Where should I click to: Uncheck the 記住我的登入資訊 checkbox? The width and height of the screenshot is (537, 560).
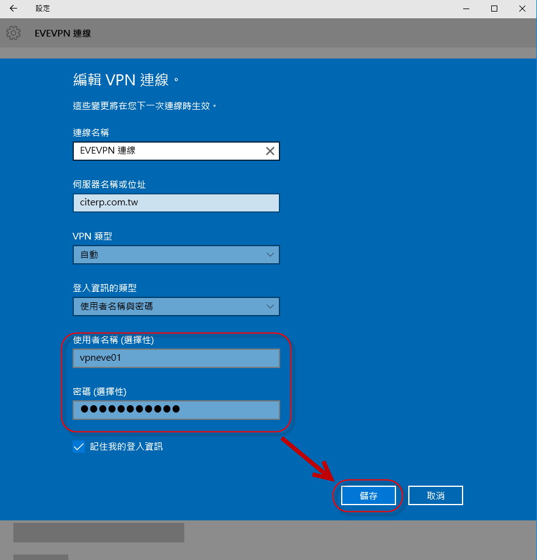(x=79, y=447)
